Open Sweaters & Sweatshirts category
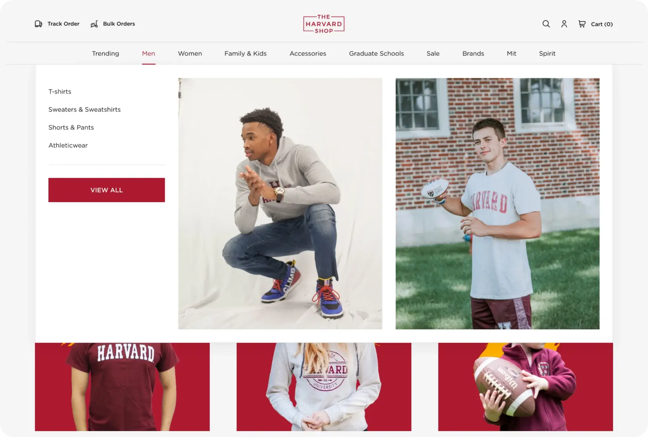 pos(84,109)
